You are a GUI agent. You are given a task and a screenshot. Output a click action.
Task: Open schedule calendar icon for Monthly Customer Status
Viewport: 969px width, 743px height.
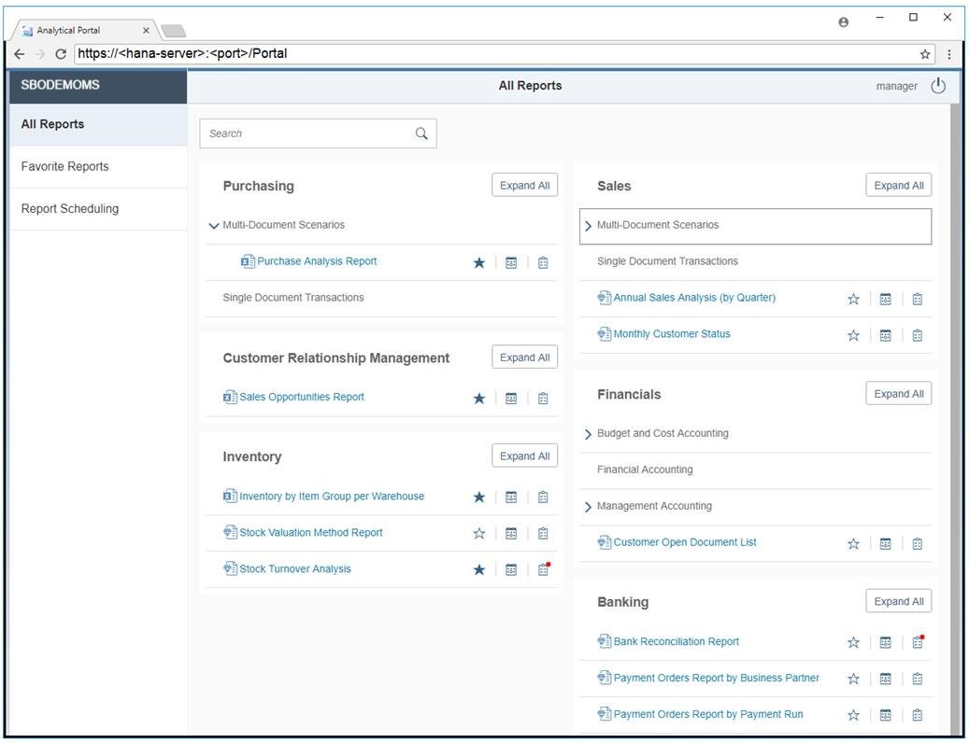click(886, 336)
